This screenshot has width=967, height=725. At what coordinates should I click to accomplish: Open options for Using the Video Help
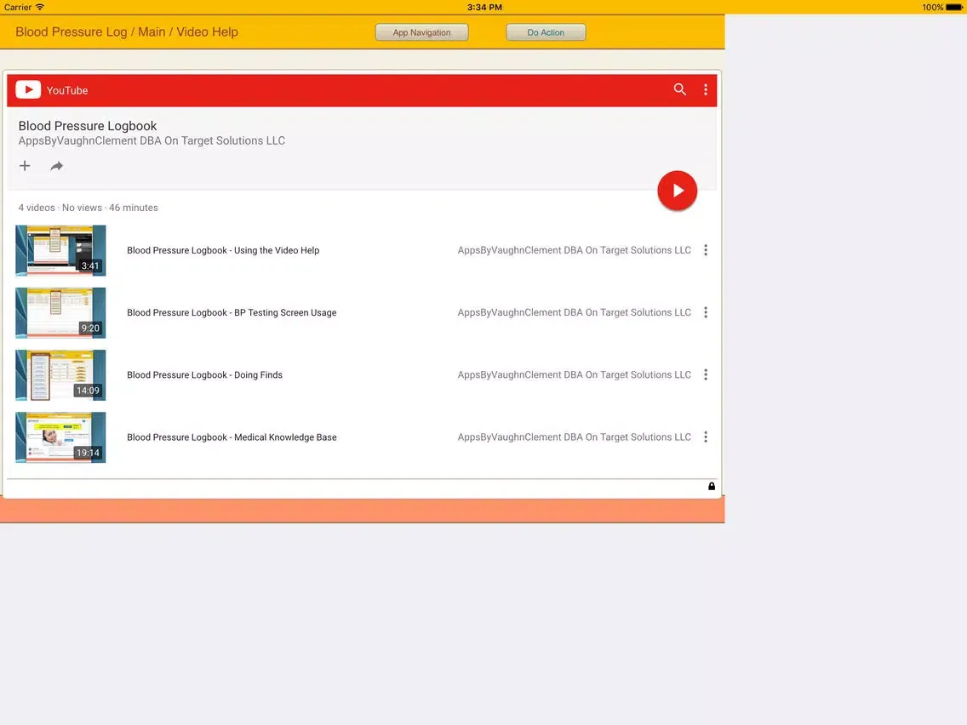[706, 249]
